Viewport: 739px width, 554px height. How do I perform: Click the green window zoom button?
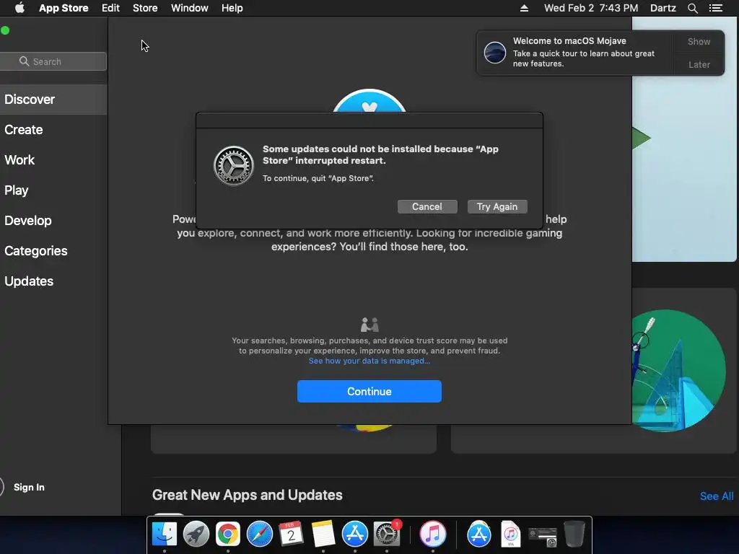[x=5, y=30]
